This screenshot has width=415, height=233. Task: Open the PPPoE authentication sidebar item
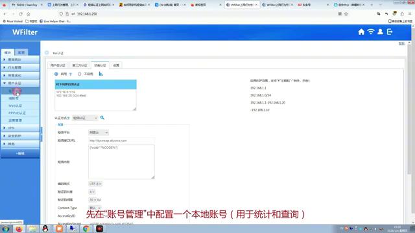(x=17, y=113)
